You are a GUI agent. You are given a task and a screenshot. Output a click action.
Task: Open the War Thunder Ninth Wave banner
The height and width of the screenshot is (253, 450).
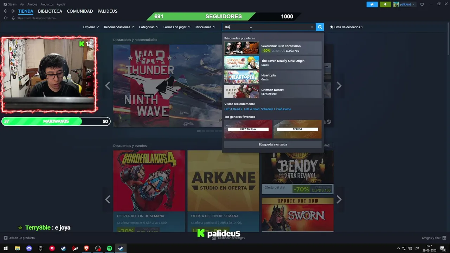pos(167,86)
